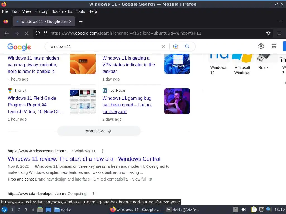Open the dartz folder taskbar entry
The height and width of the screenshot is (214, 286).
[63, 210]
